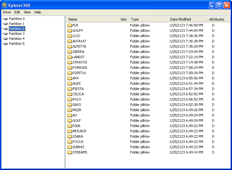Screen dimensions: 232x170
Task: Click the Partition 1 drive icon
Action: pyautogui.click(x=5, y=24)
